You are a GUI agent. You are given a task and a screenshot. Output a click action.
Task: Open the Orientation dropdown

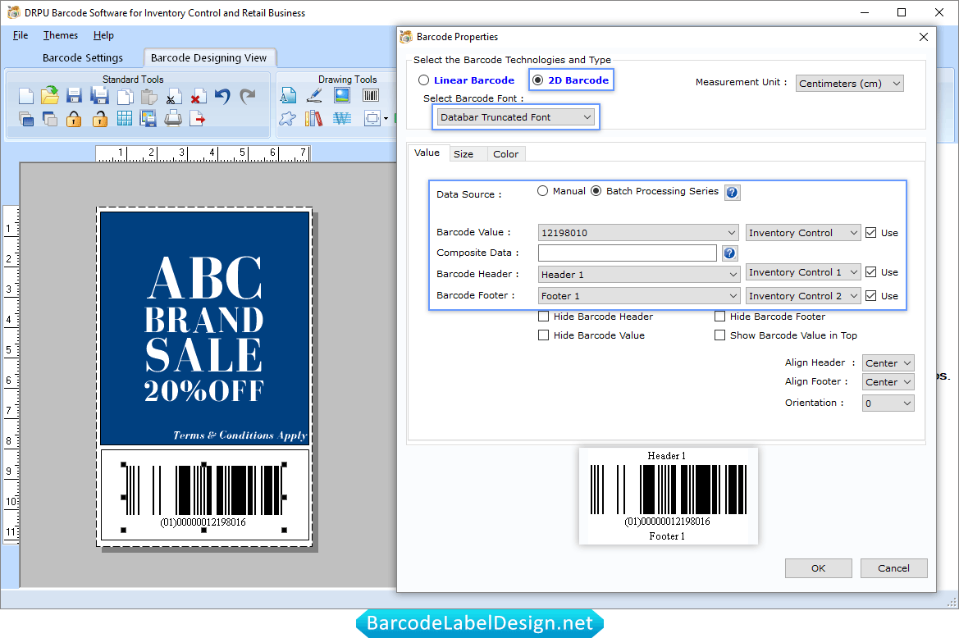coord(888,403)
